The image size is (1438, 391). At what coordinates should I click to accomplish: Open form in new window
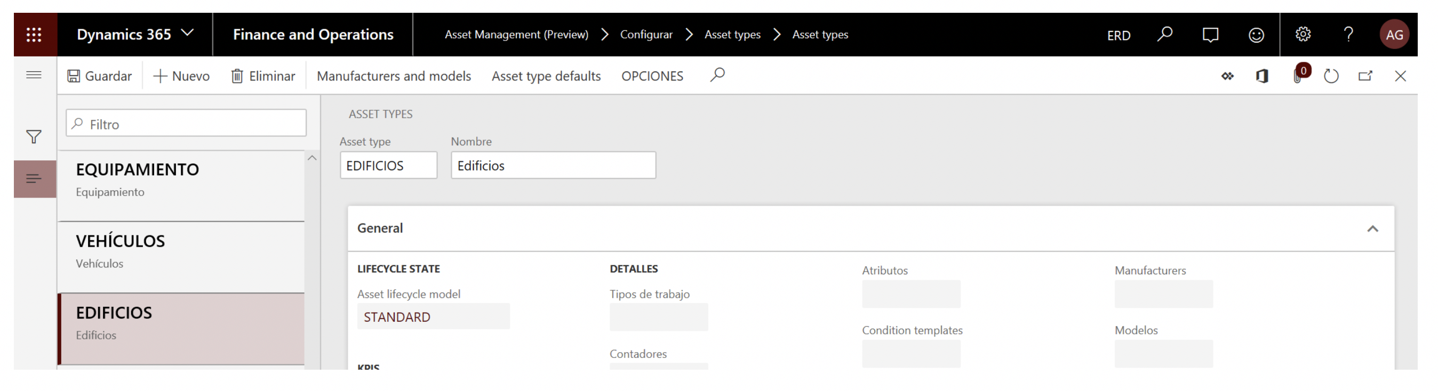[1365, 76]
